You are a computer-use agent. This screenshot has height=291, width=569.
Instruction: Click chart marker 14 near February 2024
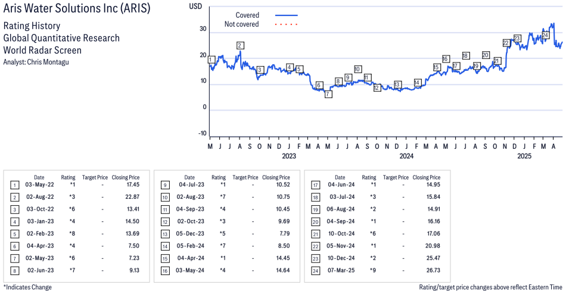417,83
